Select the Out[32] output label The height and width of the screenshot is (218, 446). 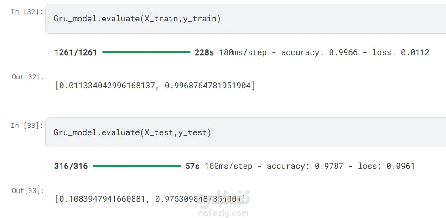[x=28, y=77]
